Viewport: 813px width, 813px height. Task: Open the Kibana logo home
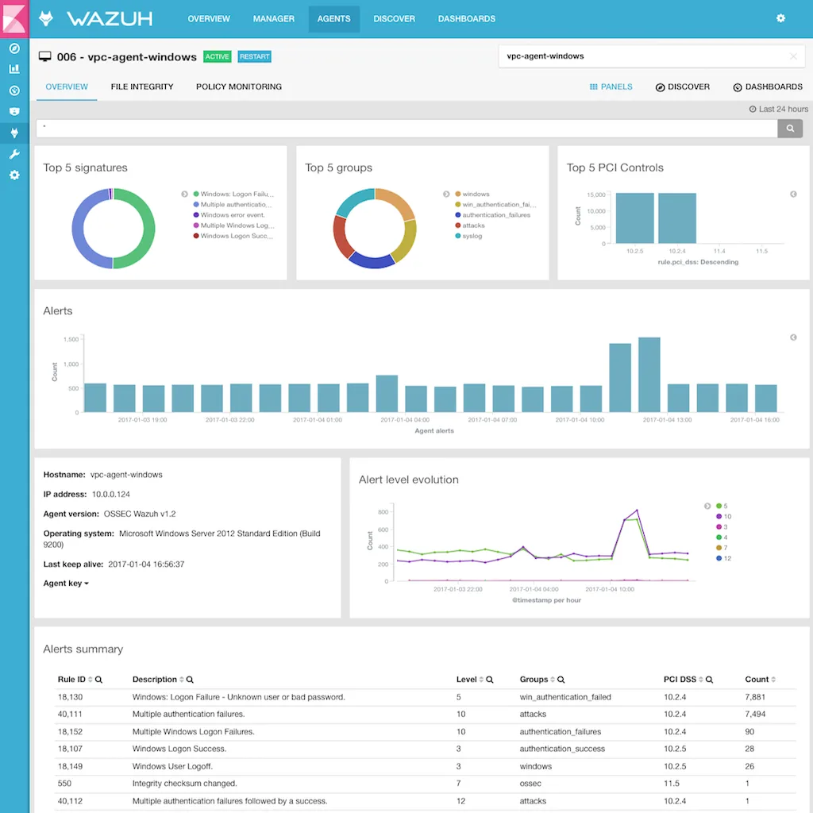14,18
